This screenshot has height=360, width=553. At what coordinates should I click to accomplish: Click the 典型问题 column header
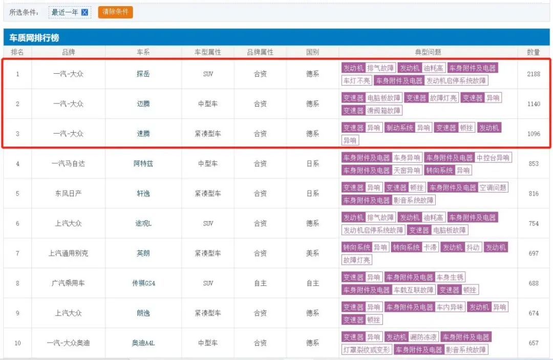[428, 52]
